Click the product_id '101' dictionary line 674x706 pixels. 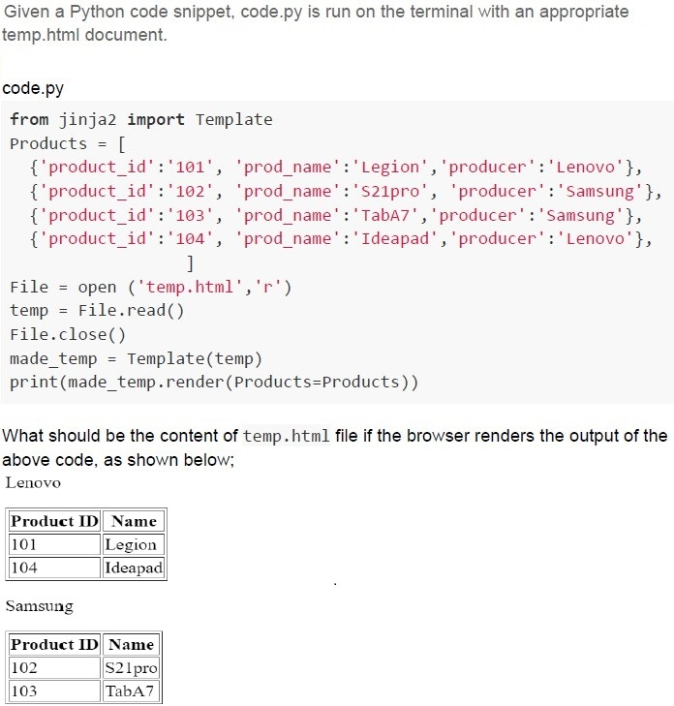[x=336, y=168]
